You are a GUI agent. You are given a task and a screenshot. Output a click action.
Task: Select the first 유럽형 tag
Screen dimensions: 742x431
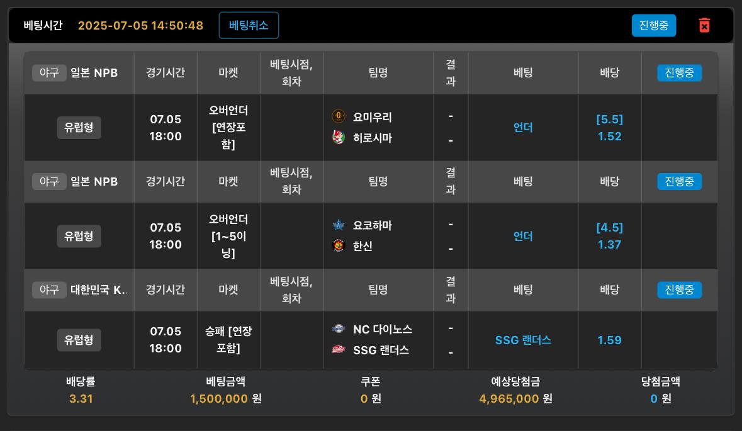pos(79,127)
